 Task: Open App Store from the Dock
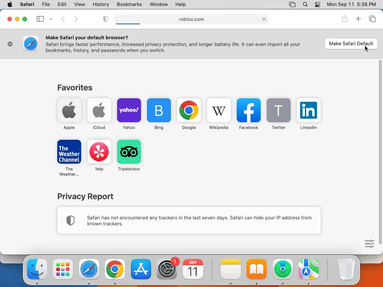(141, 269)
